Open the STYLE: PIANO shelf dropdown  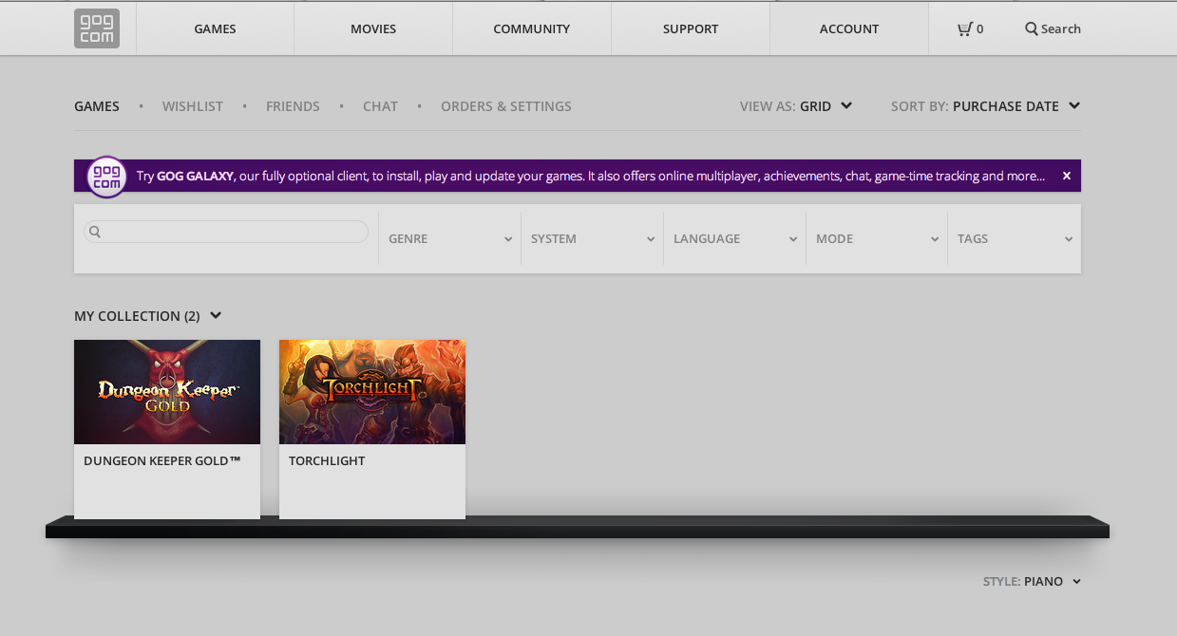click(1033, 582)
